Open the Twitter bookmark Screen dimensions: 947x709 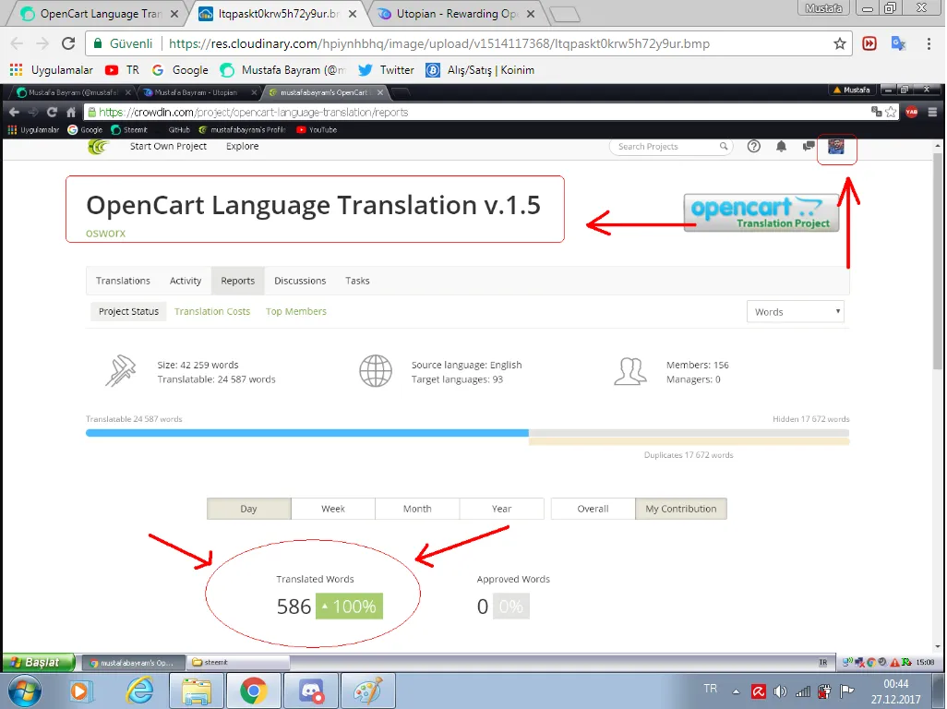386,70
